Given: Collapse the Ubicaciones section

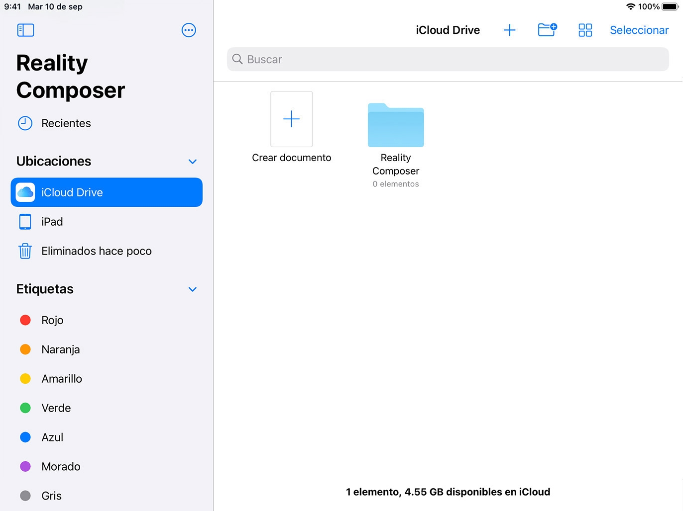Looking at the screenshot, I should pyautogui.click(x=193, y=162).
